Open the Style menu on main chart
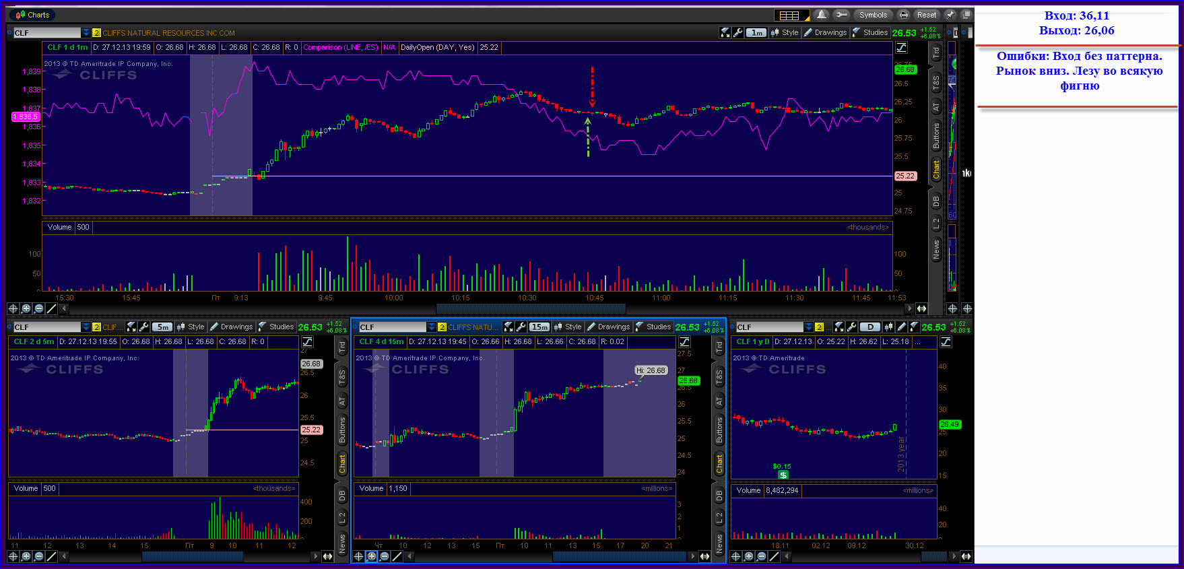Image resolution: width=1184 pixels, height=569 pixels. [x=785, y=32]
